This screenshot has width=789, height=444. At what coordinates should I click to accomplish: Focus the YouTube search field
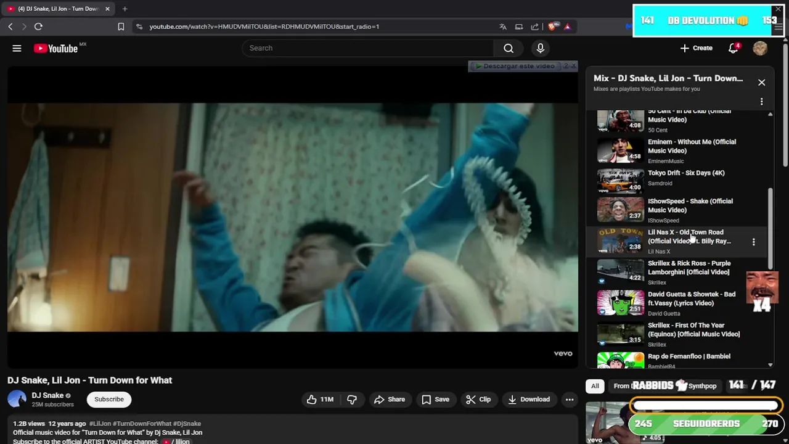367,48
